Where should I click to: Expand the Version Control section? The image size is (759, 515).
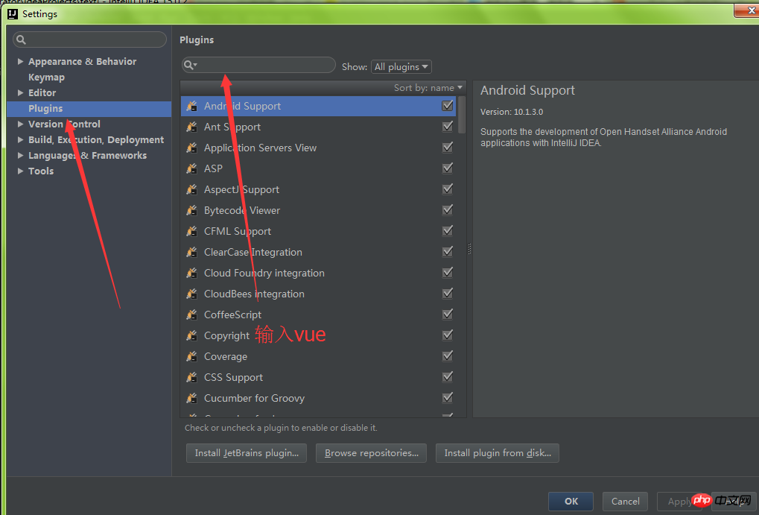(20, 124)
